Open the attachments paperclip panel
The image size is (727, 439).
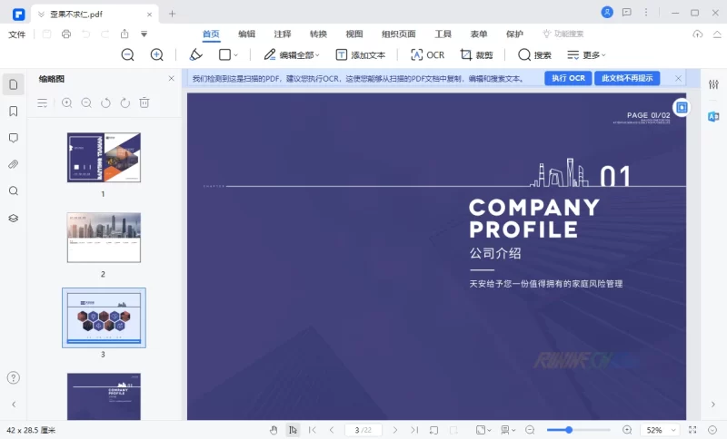point(14,164)
